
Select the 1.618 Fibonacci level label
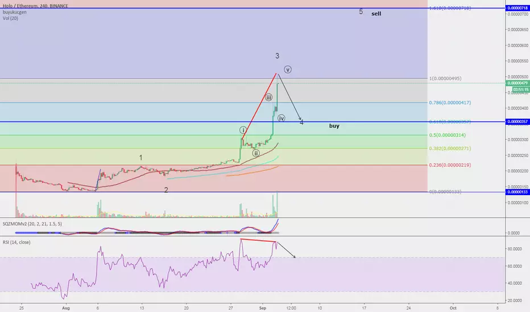click(450, 8)
